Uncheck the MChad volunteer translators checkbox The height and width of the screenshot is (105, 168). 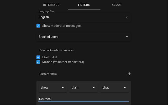(38, 62)
